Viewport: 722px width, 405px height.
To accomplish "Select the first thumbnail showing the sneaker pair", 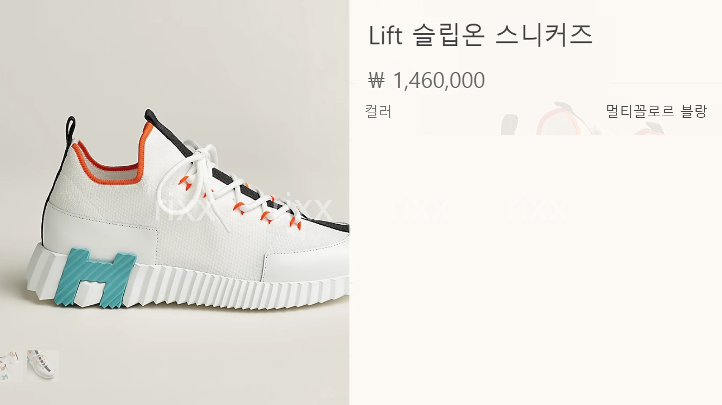I will tap(11, 366).
